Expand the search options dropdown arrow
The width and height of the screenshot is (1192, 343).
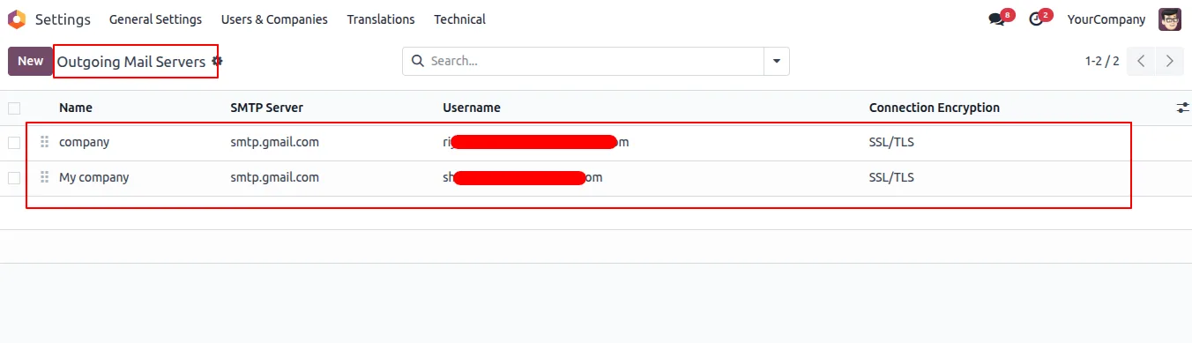coord(777,62)
